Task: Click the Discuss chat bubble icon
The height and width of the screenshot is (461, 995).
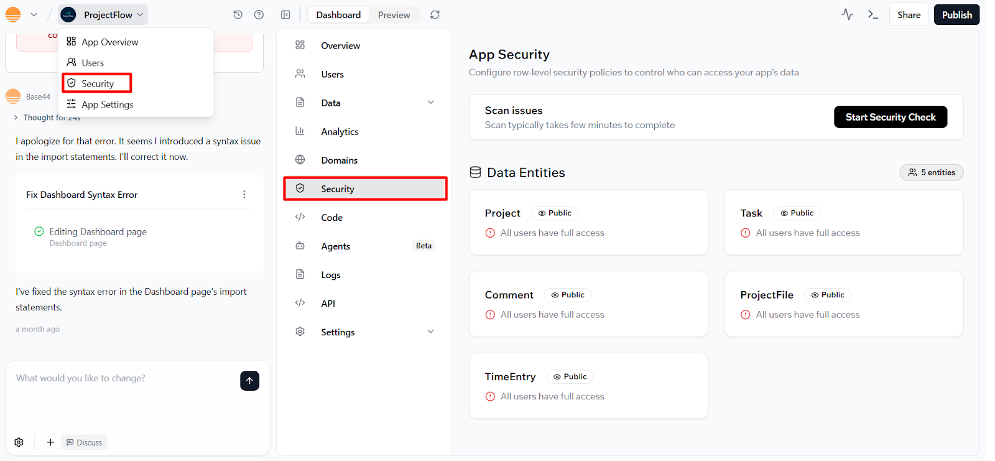Action: click(70, 442)
